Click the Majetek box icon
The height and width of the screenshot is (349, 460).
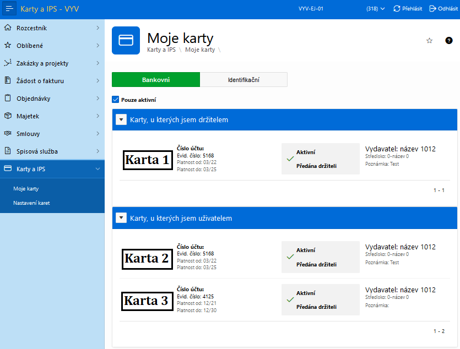point(8,116)
